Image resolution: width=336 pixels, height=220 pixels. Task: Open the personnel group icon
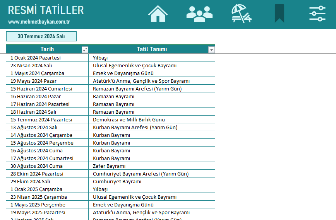pos(199,14)
